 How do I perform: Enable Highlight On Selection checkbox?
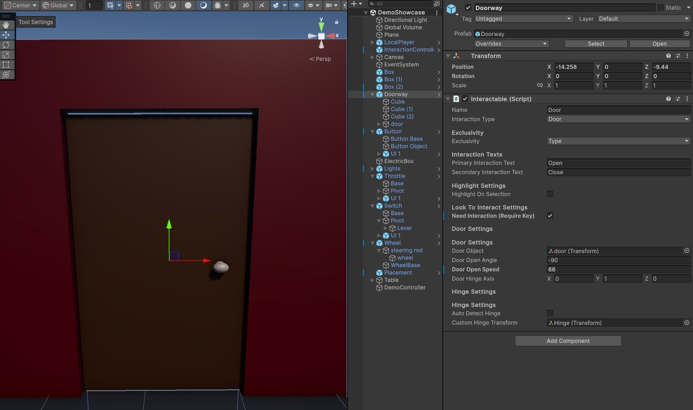(x=550, y=194)
